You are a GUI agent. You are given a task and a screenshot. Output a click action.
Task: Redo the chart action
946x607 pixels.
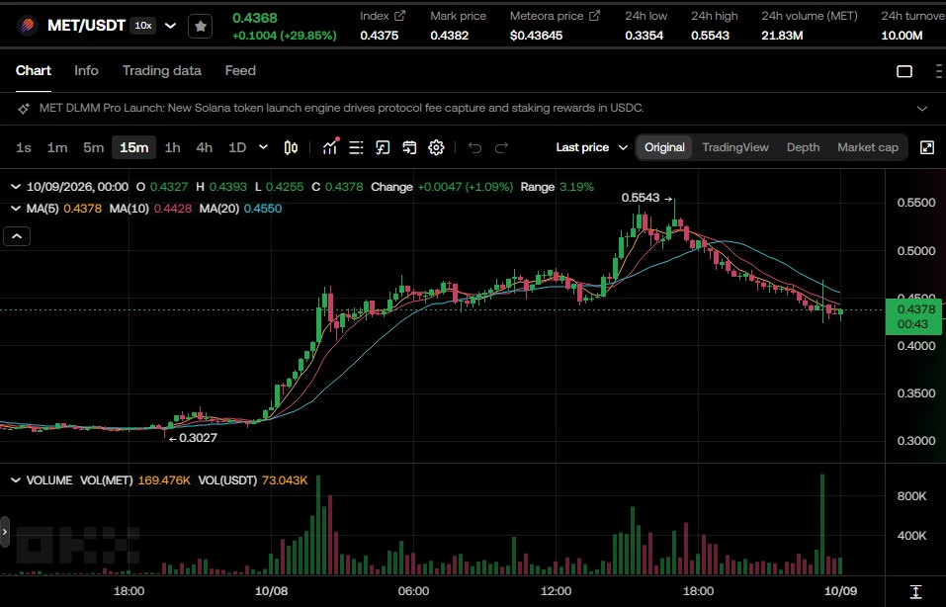501,147
